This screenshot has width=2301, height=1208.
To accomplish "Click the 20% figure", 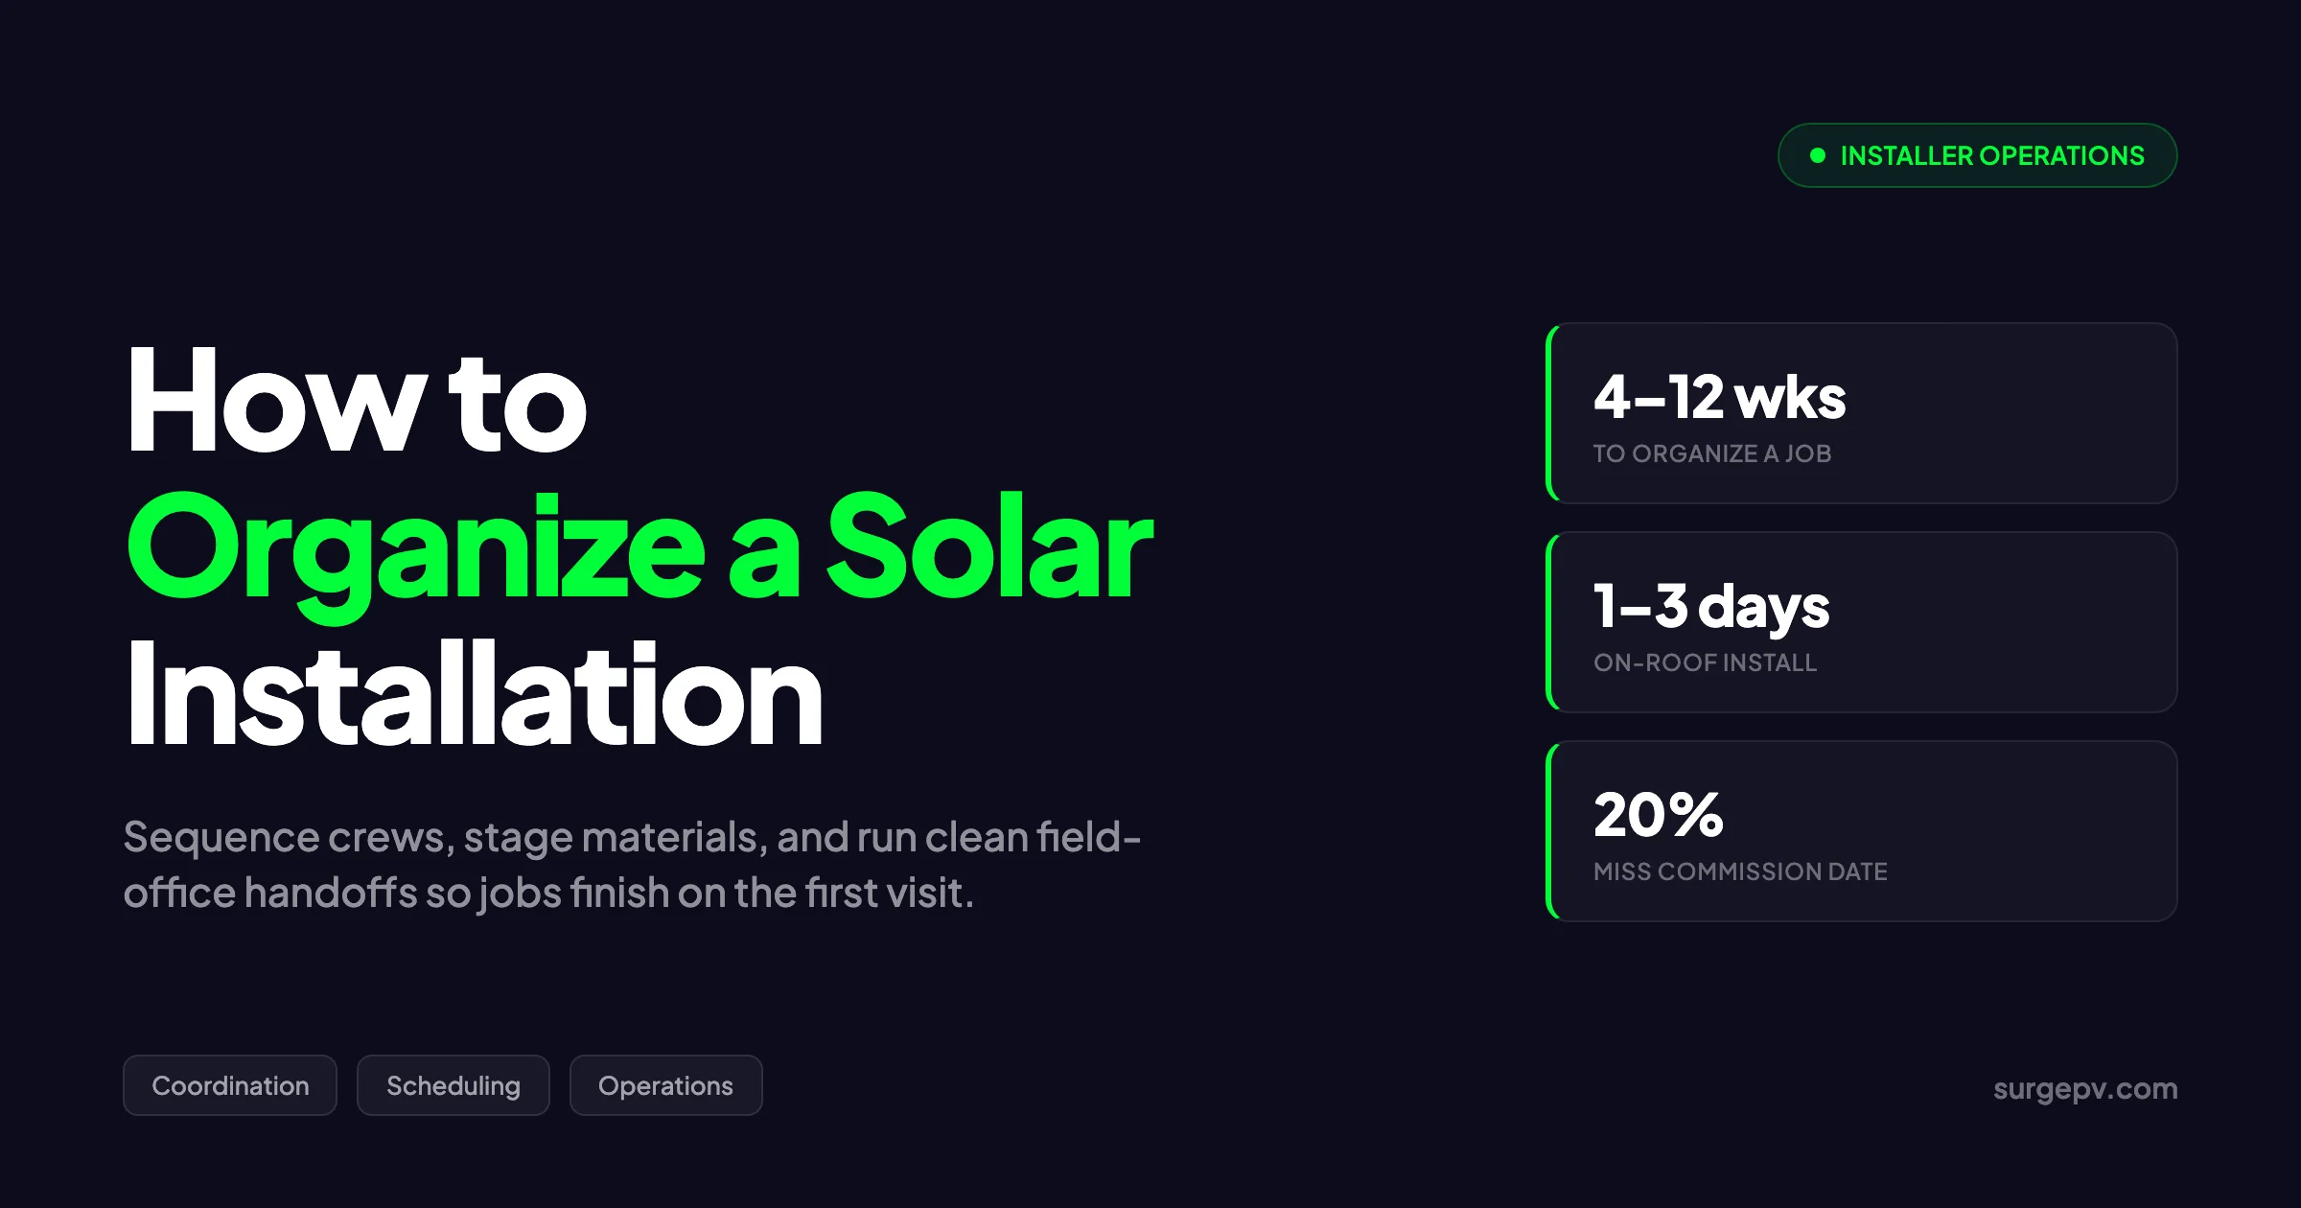I will point(1658,815).
